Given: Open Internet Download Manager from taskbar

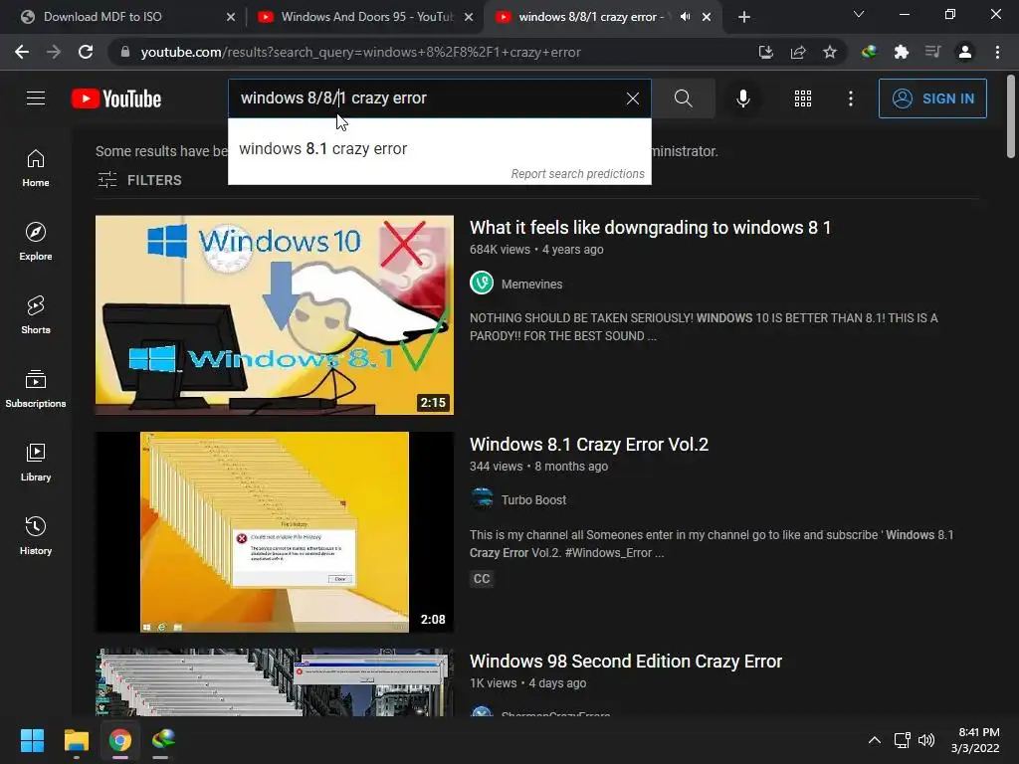Looking at the screenshot, I should pyautogui.click(x=163, y=739).
